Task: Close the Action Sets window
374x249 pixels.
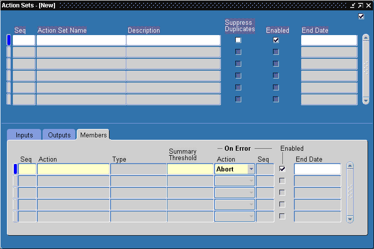Action: pyautogui.click(x=369, y=5)
